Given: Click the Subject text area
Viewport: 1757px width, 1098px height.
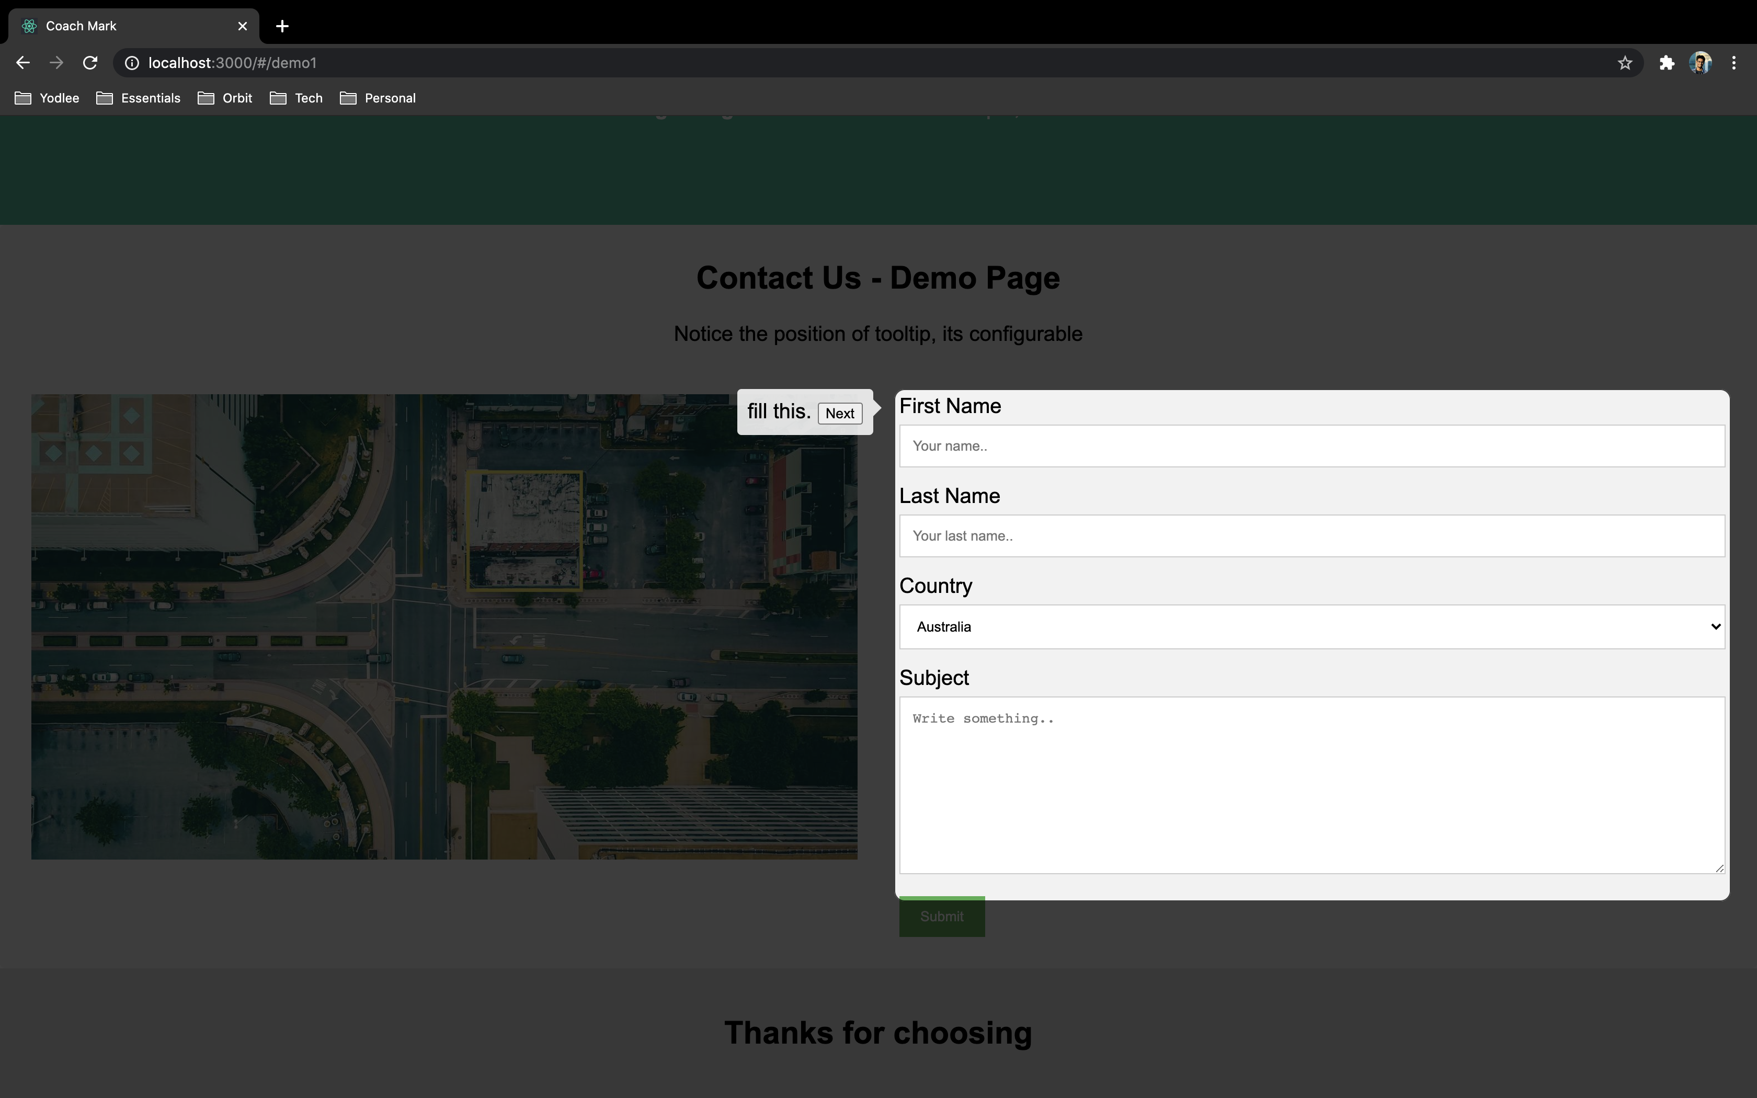Looking at the screenshot, I should [x=1311, y=784].
